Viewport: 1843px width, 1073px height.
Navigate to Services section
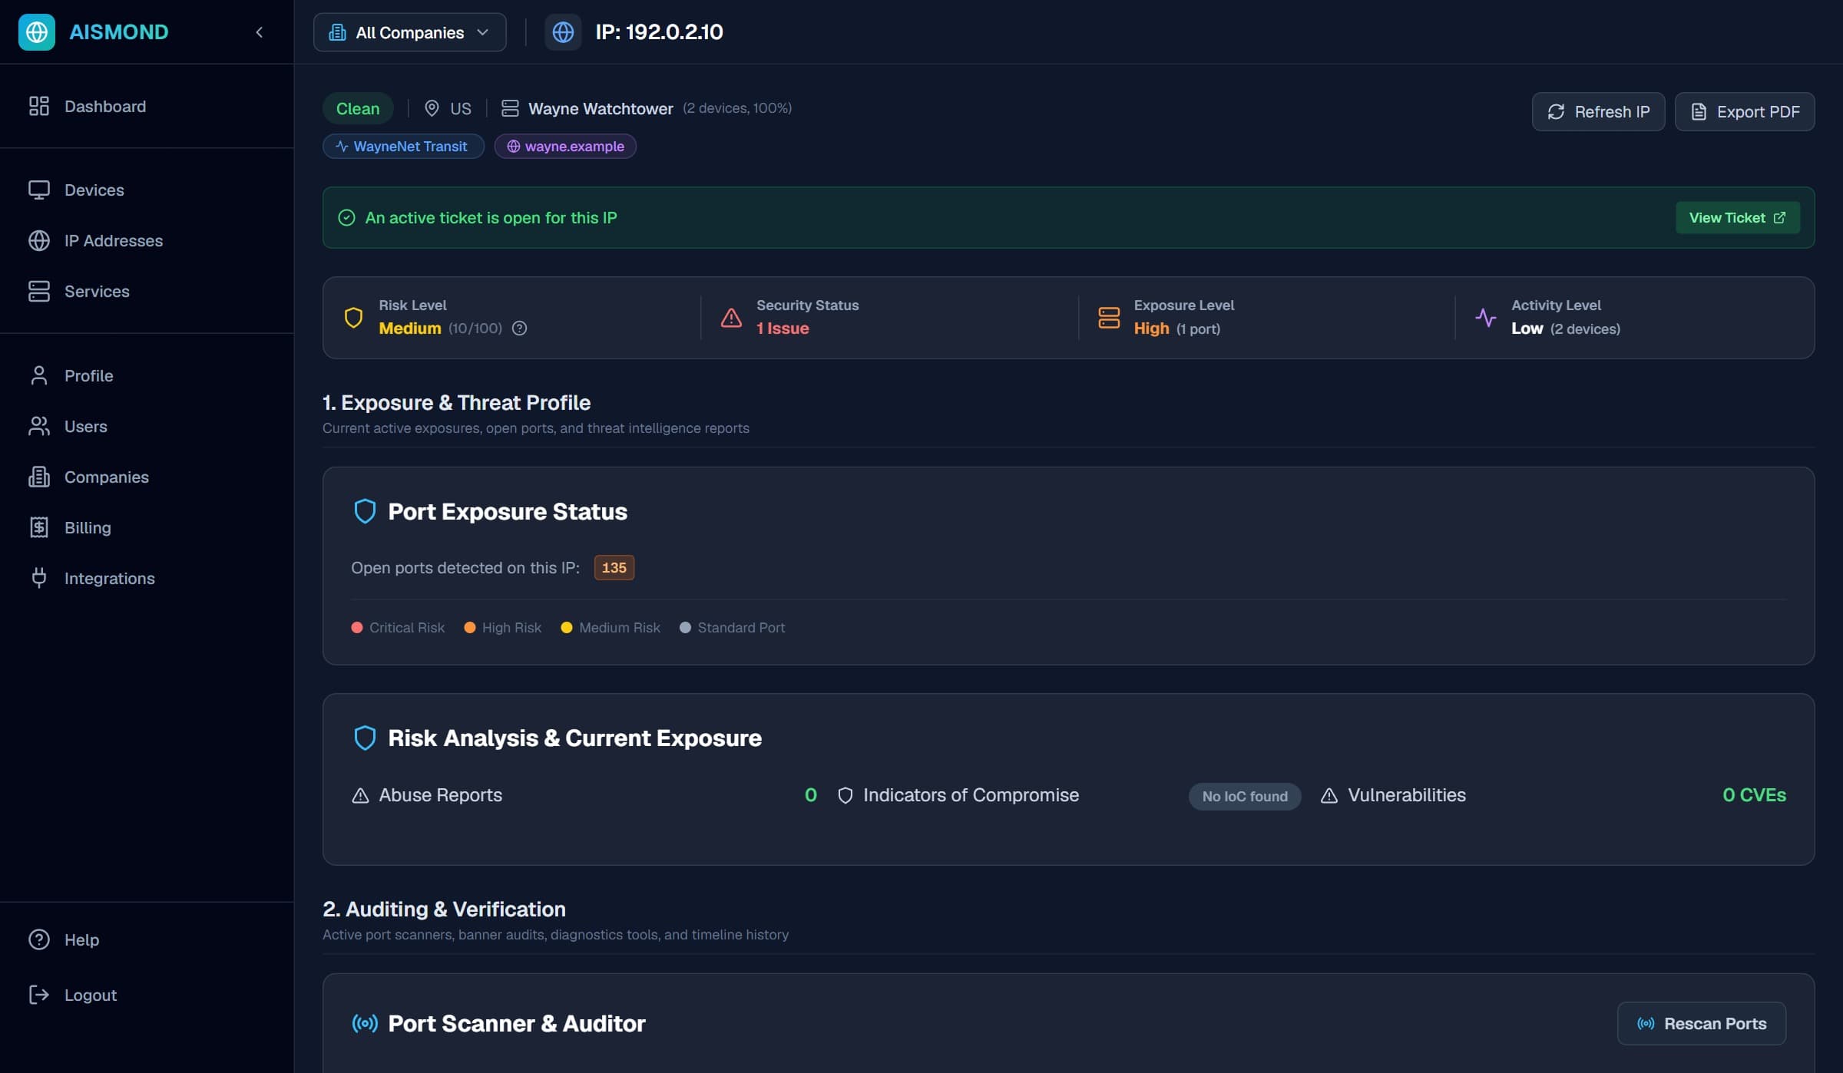click(x=147, y=291)
